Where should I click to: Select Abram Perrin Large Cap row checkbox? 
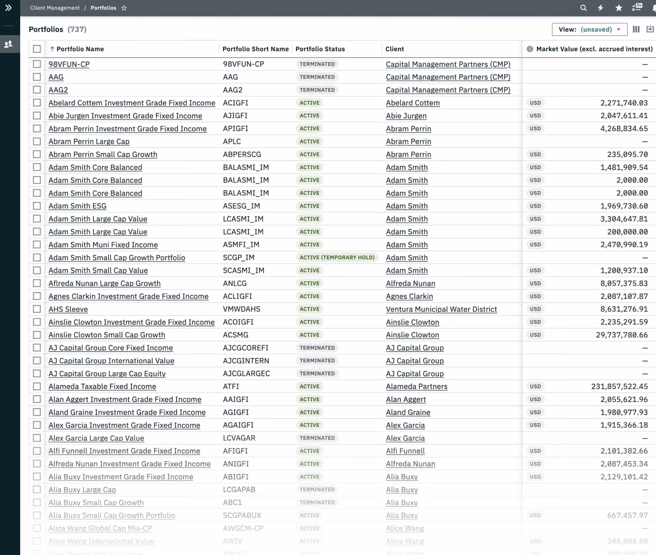37,141
